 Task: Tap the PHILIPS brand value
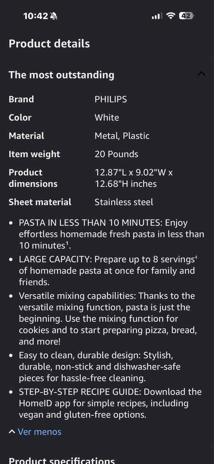(x=111, y=99)
